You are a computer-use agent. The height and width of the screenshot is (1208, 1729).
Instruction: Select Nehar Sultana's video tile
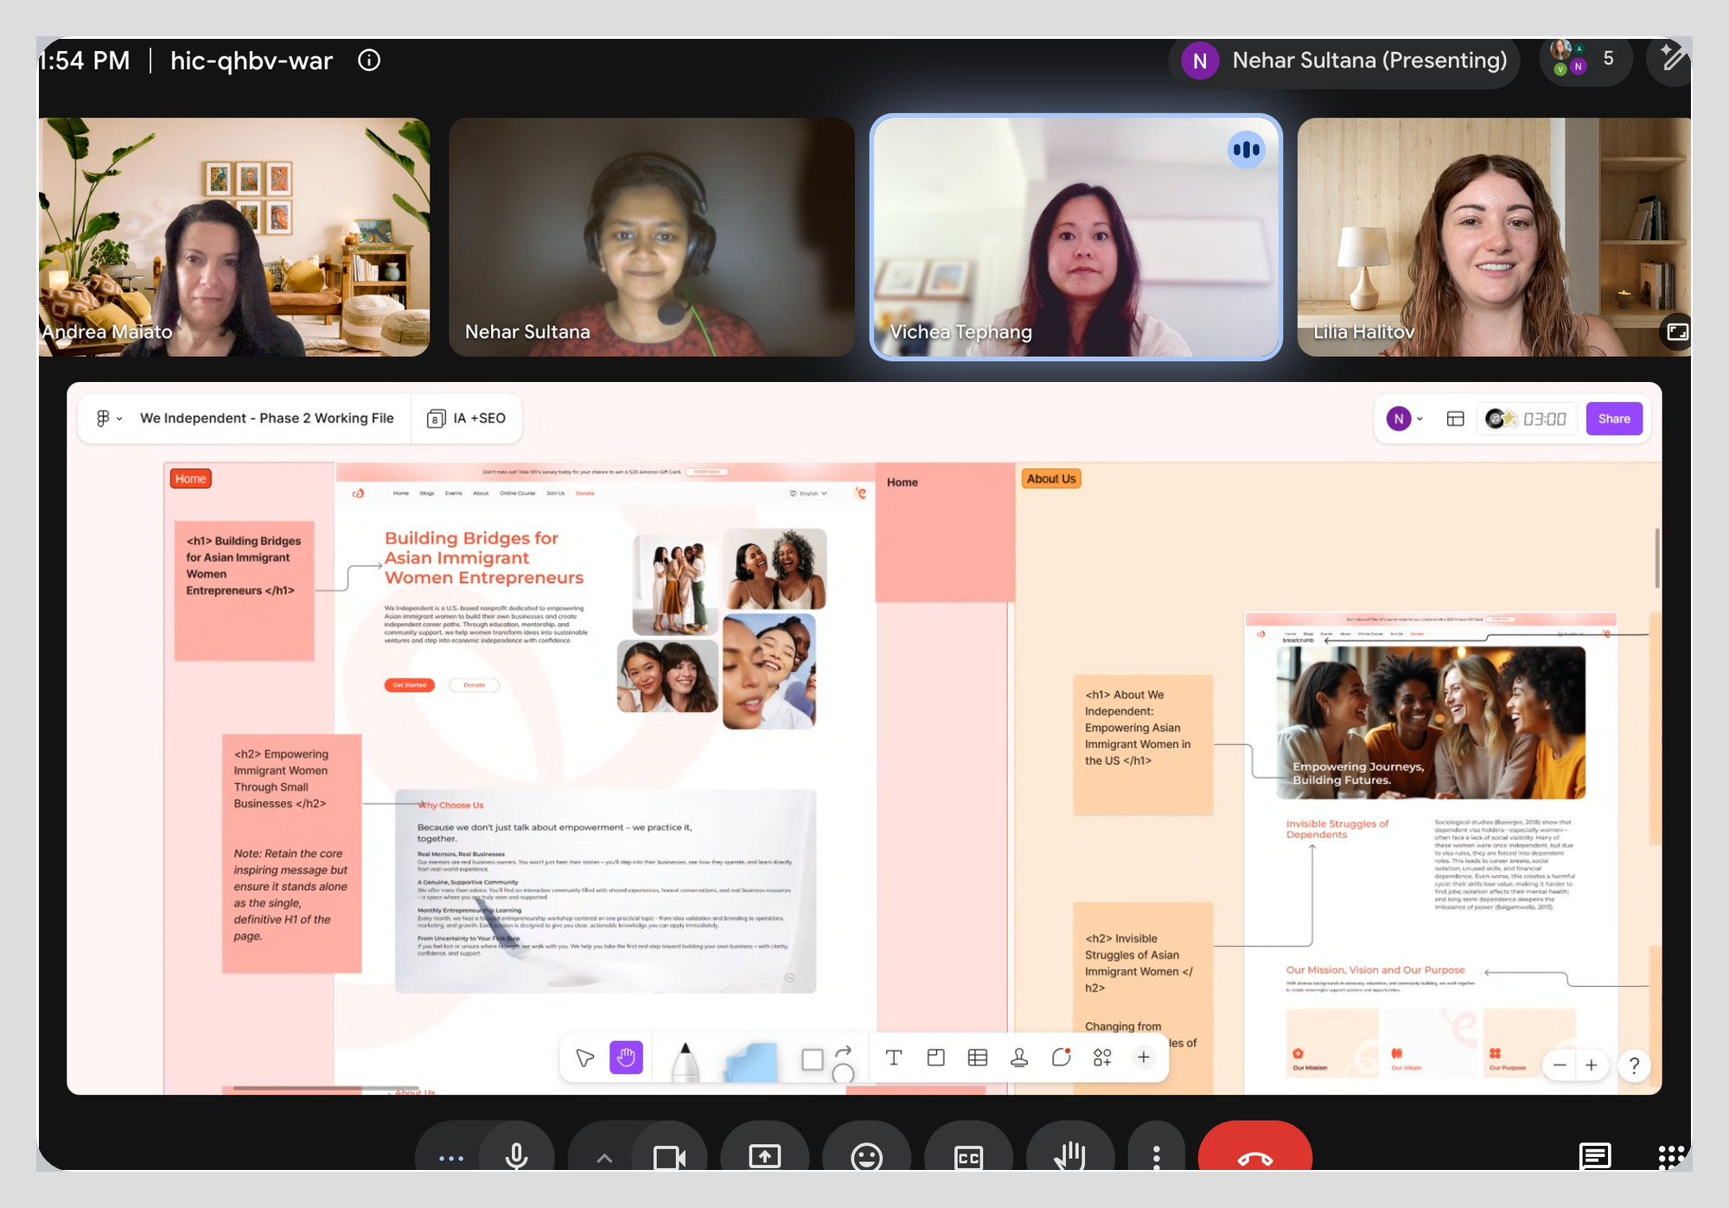(652, 237)
